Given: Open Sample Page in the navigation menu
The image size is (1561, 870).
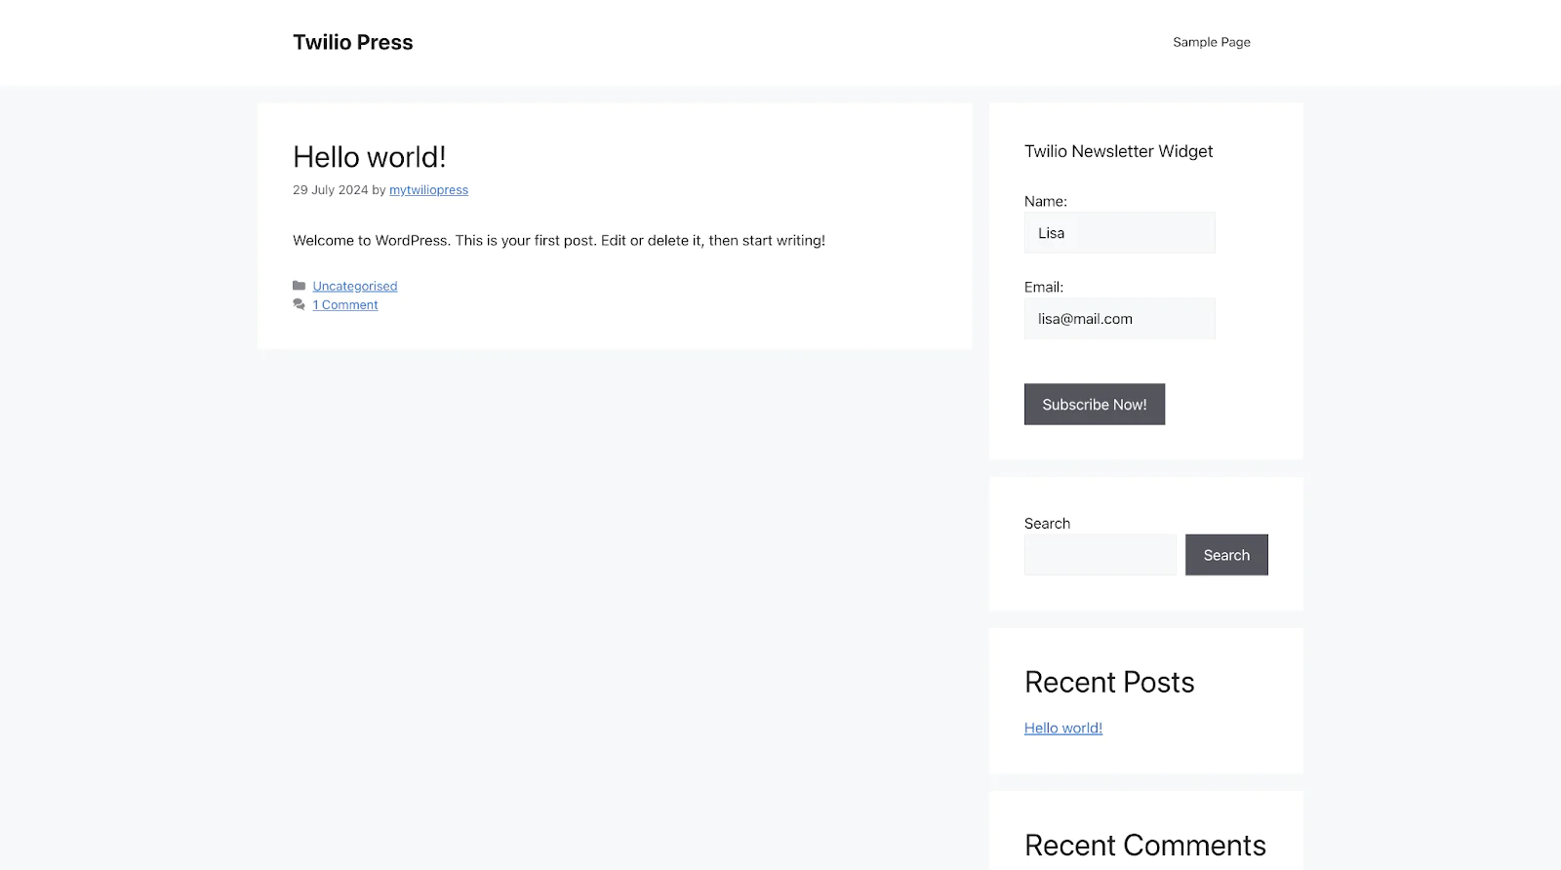Looking at the screenshot, I should (1211, 42).
